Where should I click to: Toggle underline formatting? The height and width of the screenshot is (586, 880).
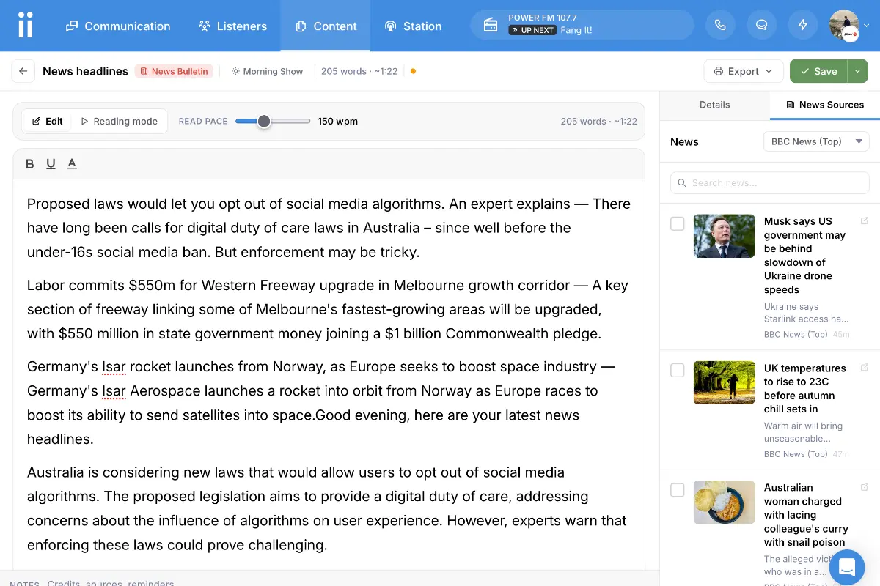[x=51, y=163]
